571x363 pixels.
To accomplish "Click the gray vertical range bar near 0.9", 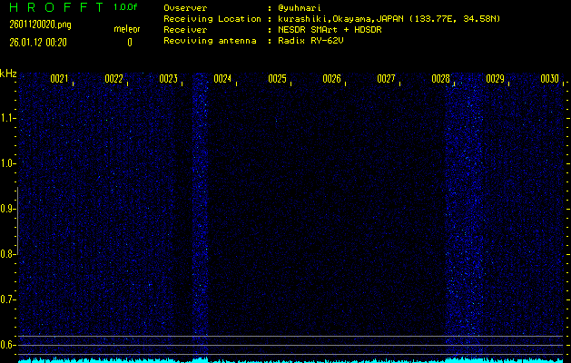I will click(17, 221).
